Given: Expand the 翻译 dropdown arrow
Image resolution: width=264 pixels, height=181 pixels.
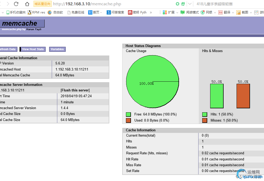Looking at the screenshot, I should coord(233,13).
